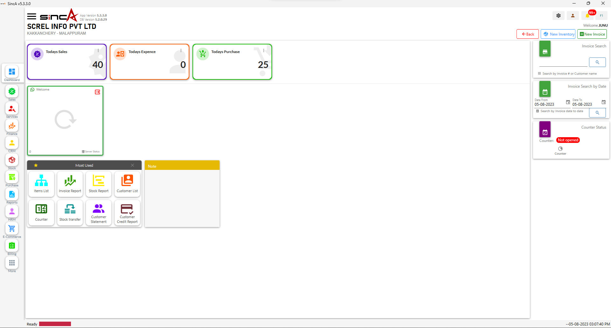This screenshot has width=611, height=328.
Task: Open Todays Sales card options menu
Action: coord(98,50)
